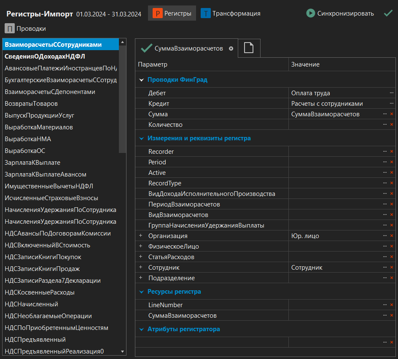Click the Количество value field
The width and height of the screenshot is (398, 359).
click(x=335, y=125)
